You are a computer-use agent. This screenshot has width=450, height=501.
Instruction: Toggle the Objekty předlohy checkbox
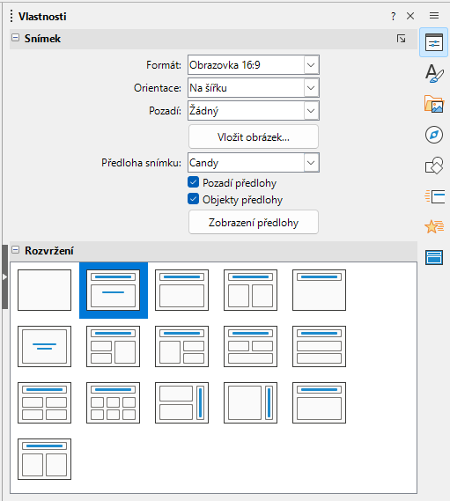click(x=193, y=199)
